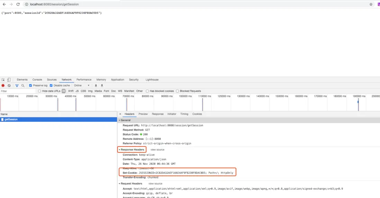380x198 pixels.
Task: Export HAR file download arrow icon
Action: [102, 85]
